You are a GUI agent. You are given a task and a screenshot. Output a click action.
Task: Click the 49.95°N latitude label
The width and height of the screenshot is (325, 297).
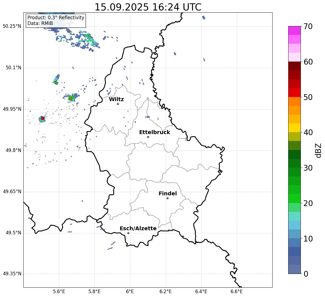pyautogui.click(x=12, y=109)
